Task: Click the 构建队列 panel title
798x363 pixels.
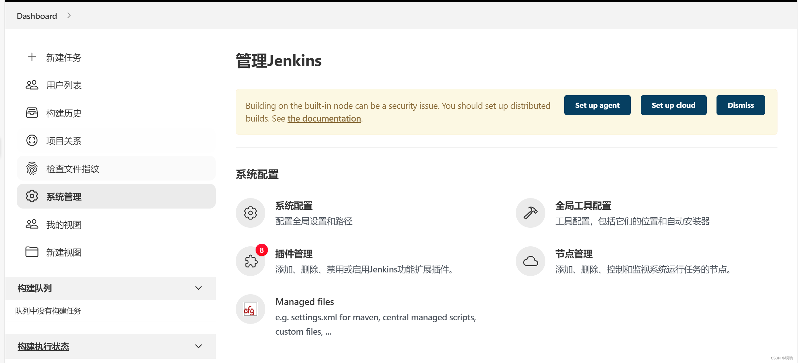Action: click(35, 288)
